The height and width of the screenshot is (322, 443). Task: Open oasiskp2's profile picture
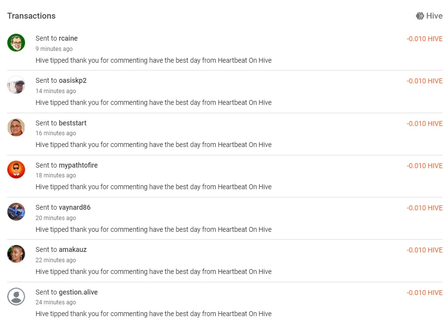[x=16, y=85]
